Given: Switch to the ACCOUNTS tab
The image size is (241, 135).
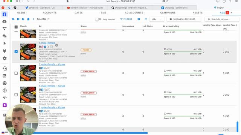Looking at the screenshot, I should (50, 13).
